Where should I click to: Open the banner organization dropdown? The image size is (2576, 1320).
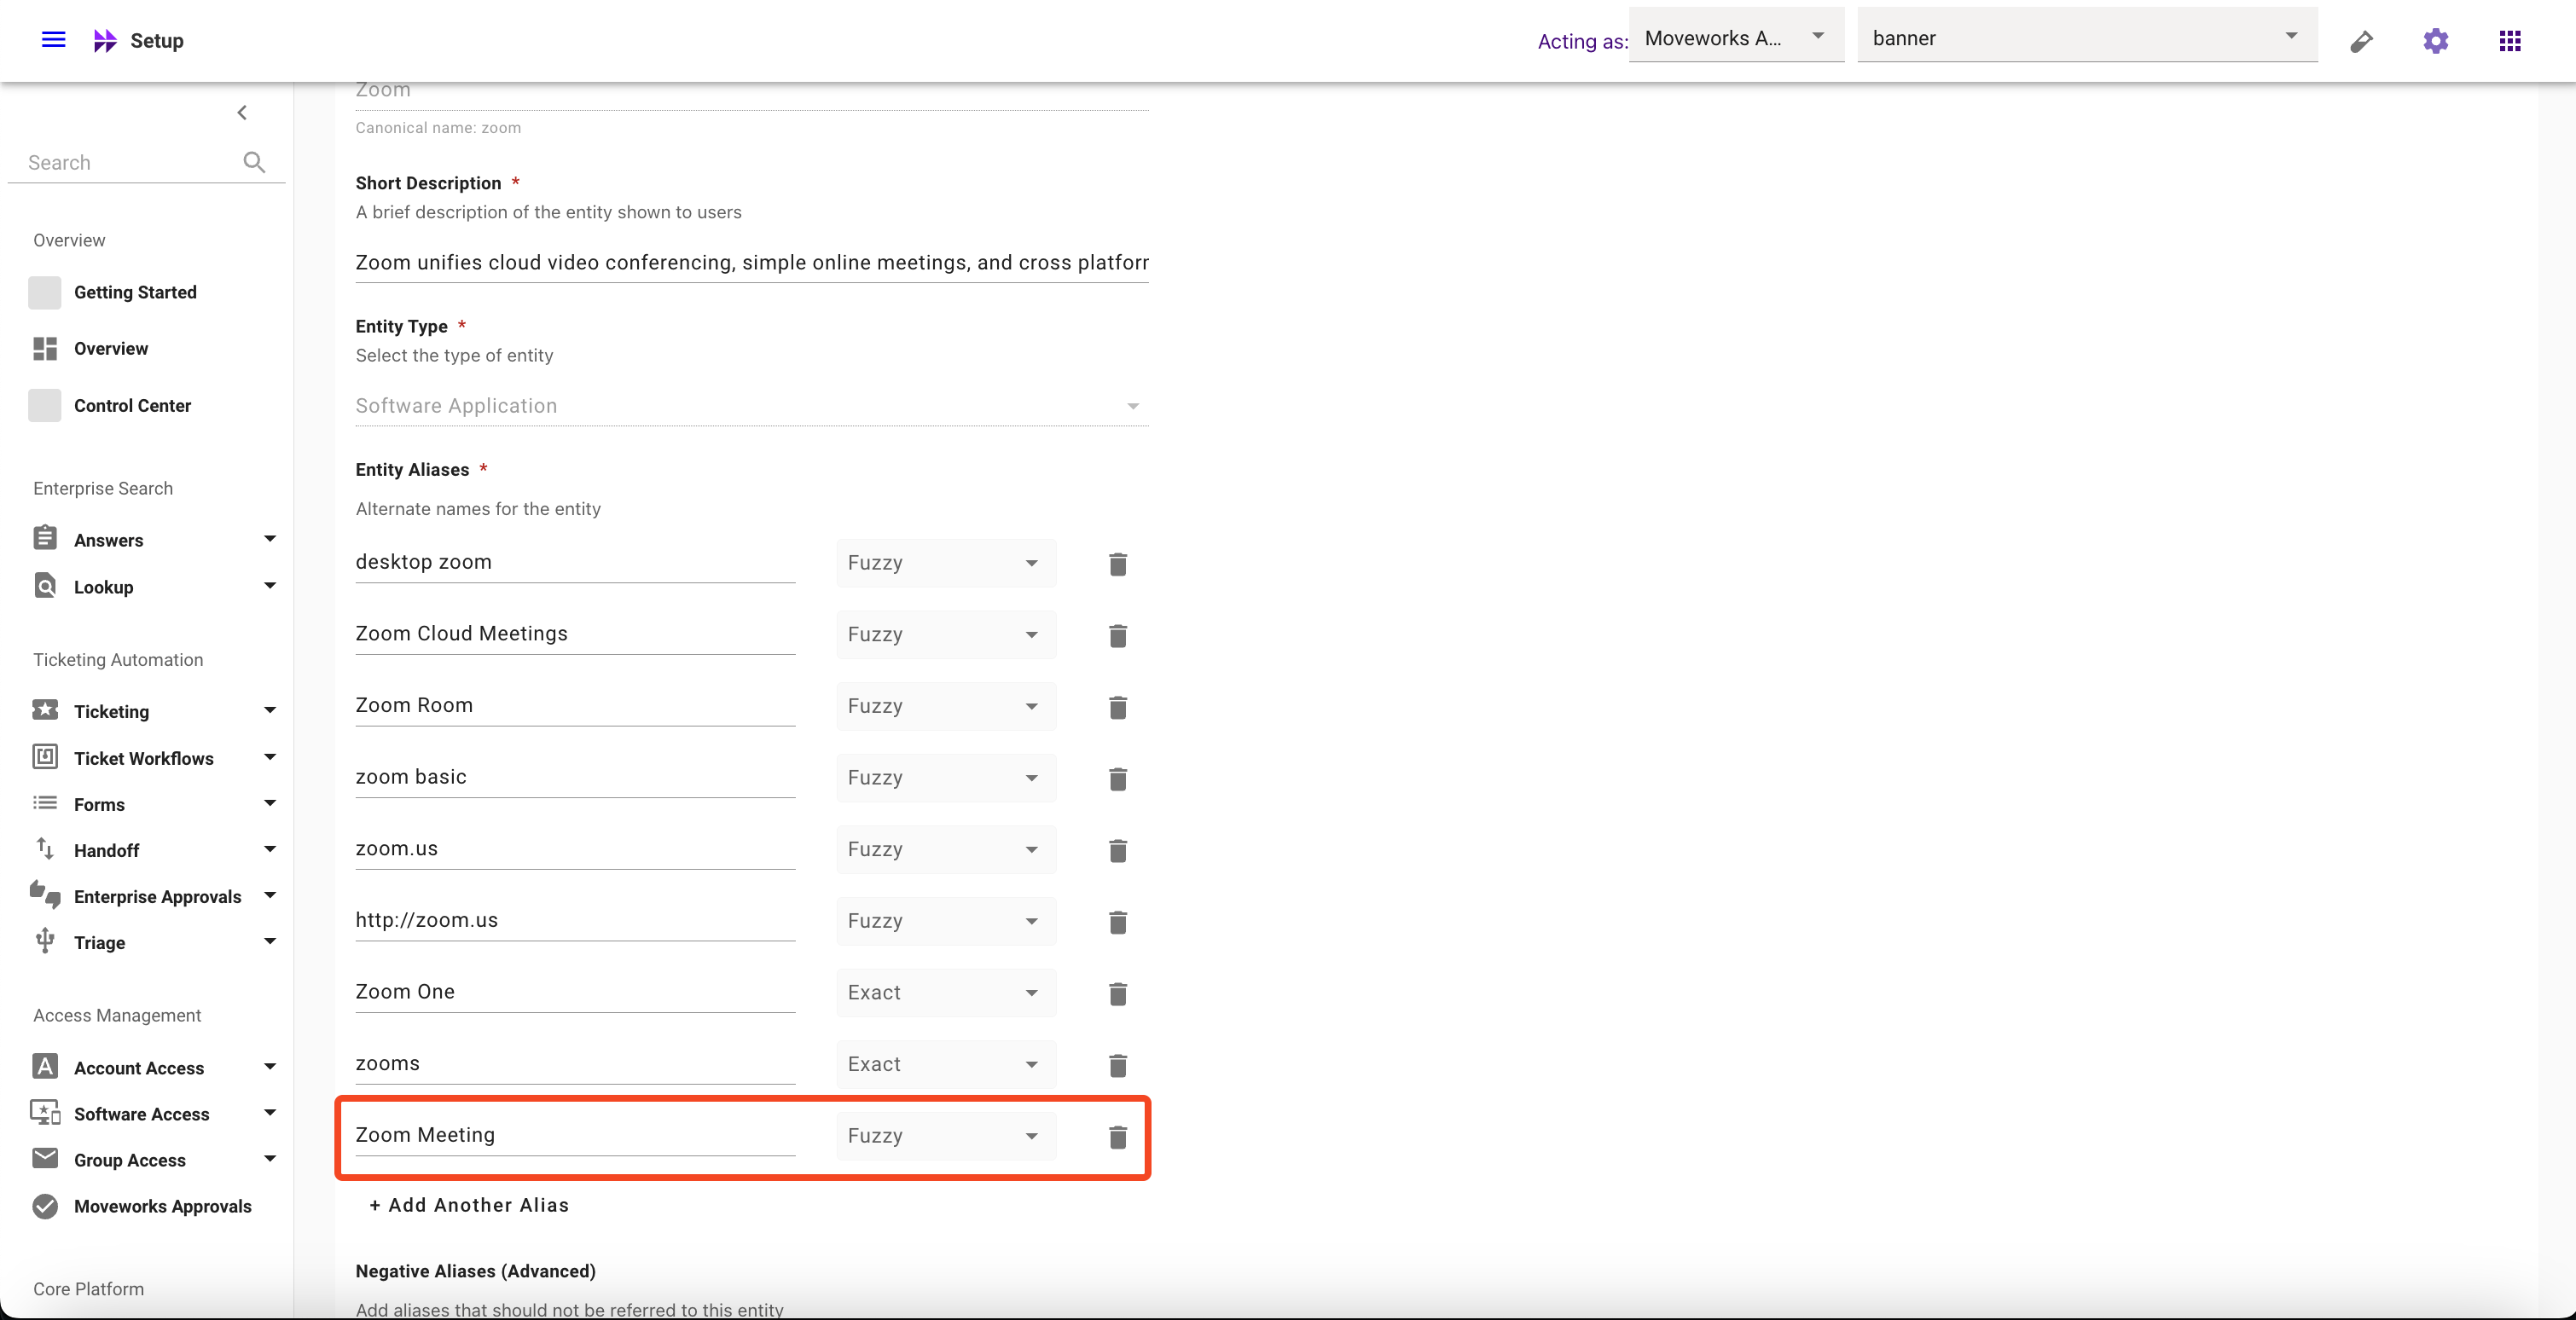pyautogui.click(x=2086, y=38)
